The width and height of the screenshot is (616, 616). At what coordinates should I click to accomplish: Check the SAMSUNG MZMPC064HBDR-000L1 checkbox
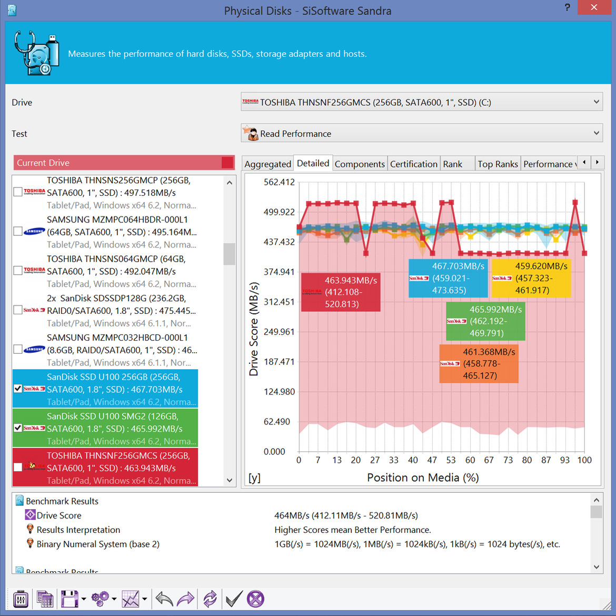pos(18,231)
